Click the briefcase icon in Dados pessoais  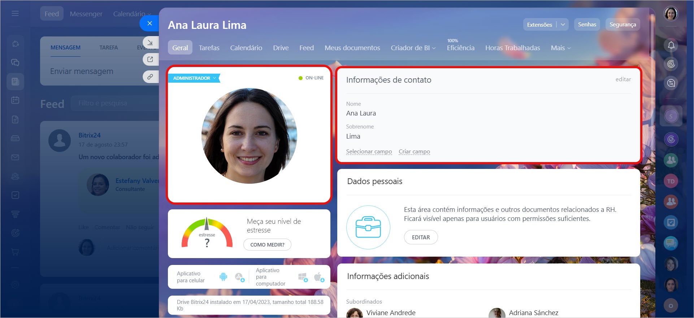click(x=368, y=227)
